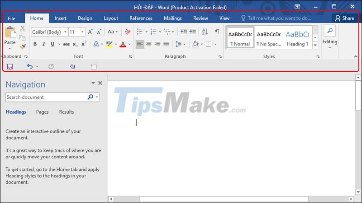The image size is (362, 203).
Task: Open the Font dialog launcher
Action: [131, 57]
